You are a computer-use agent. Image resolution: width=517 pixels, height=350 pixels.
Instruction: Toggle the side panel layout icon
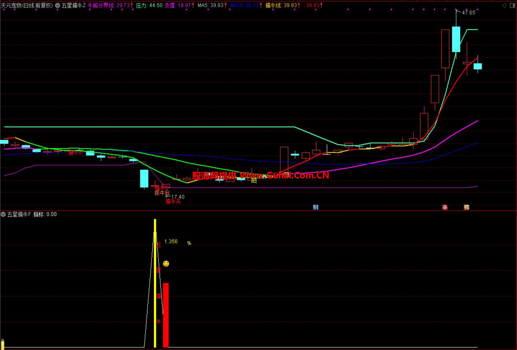(x=512, y=5)
